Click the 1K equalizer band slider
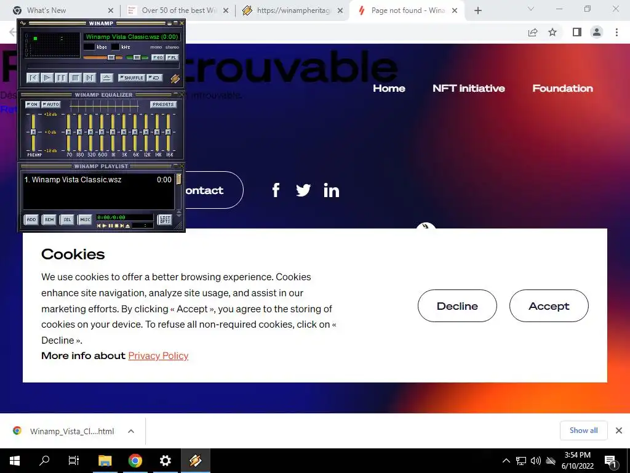 click(x=113, y=132)
